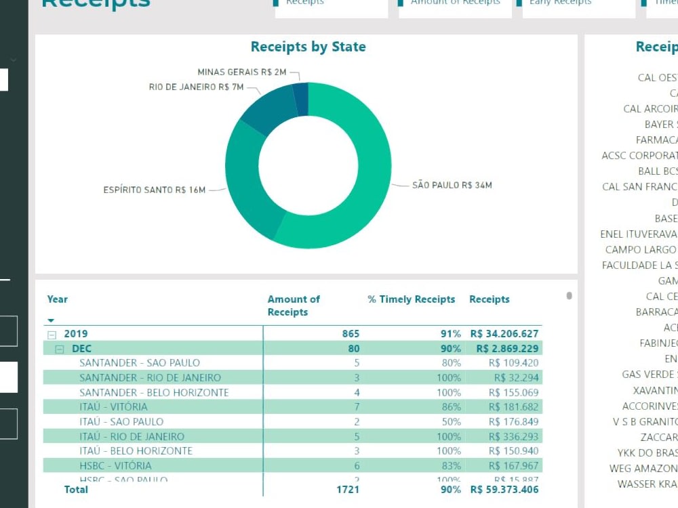678x508 pixels.
Task: Click the CAL OESTE entry in the right panel
Action: pyautogui.click(x=658, y=77)
